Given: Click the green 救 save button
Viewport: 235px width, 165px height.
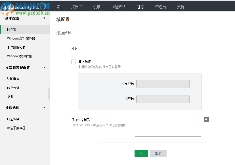Looking at the screenshot, I should click(x=141, y=153).
